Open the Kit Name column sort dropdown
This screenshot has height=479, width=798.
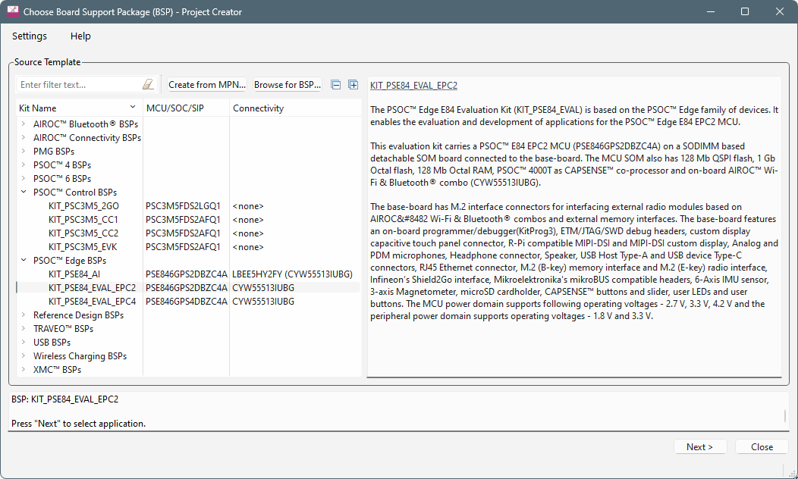point(133,108)
